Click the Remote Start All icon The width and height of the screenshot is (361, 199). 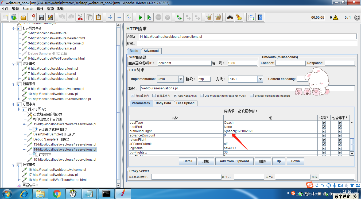pos(179,18)
